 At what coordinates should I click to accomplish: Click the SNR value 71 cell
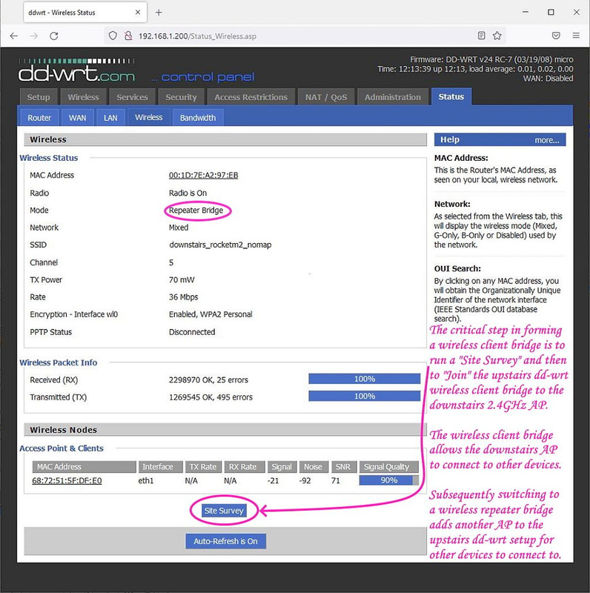click(336, 480)
